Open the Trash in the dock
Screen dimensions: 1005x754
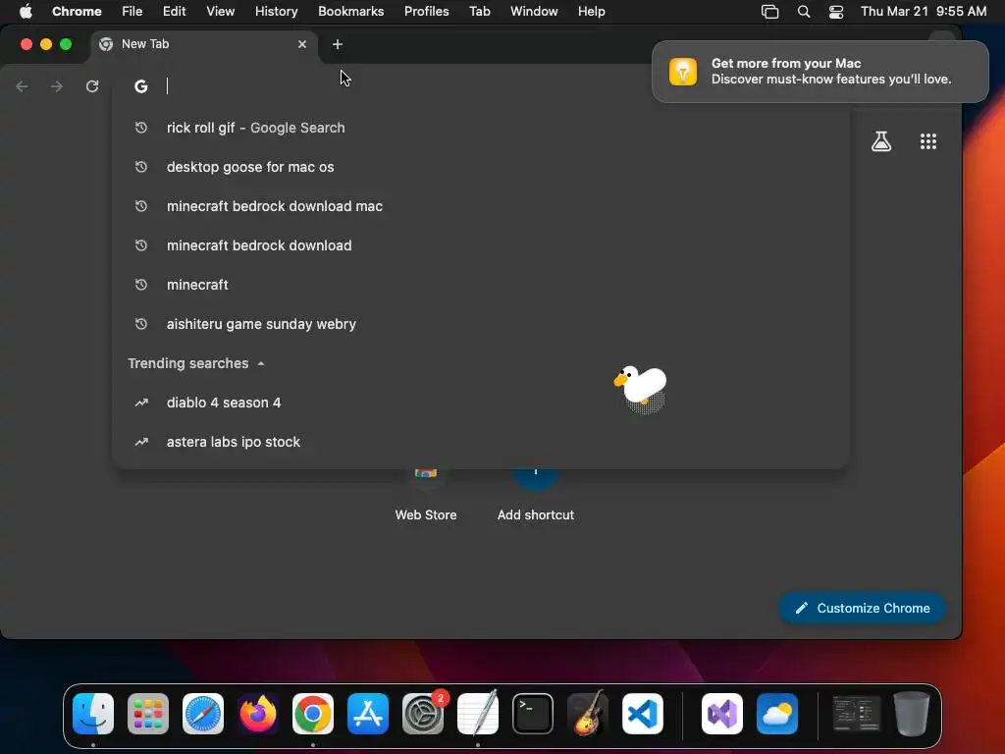click(x=912, y=714)
